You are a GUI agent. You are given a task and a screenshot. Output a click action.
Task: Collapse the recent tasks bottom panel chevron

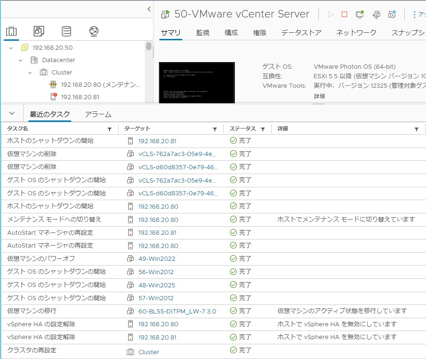coord(12,113)
